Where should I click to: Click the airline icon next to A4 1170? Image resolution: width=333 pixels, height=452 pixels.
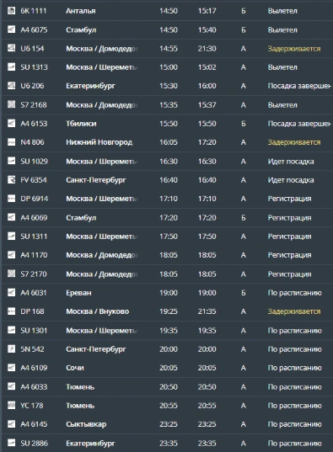pyautogui.click(x=11, y=255)
